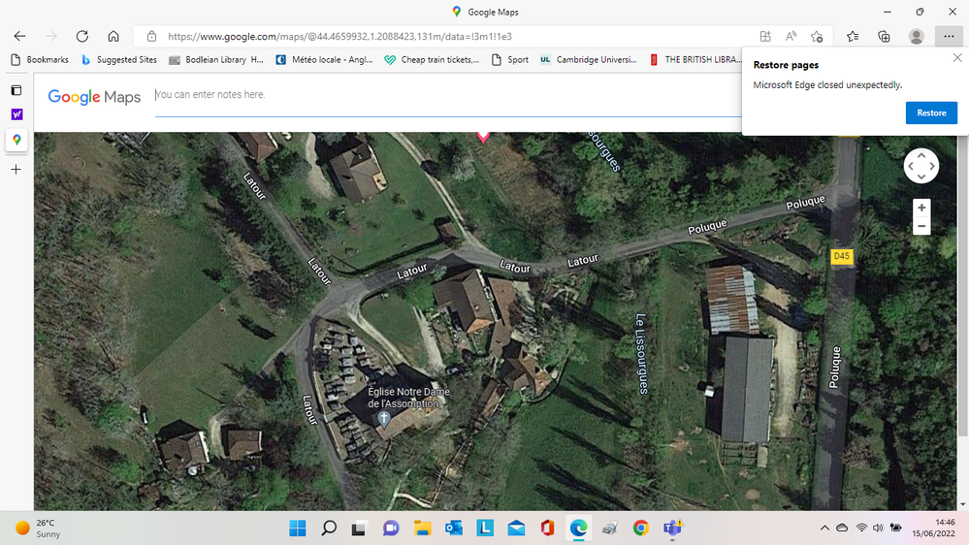Open Teams Chat on taskbar
This screenshot has height=545, width=969.
pos(391,528)
